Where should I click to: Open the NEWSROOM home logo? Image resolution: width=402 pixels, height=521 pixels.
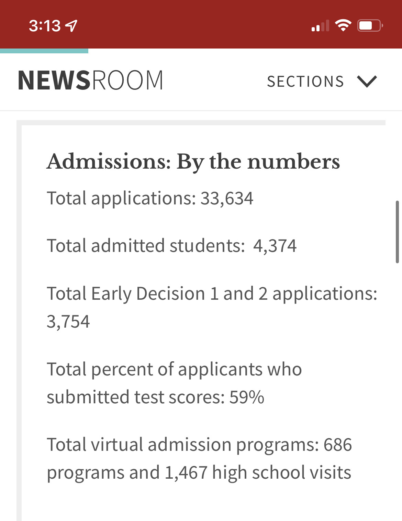[91, 80]
